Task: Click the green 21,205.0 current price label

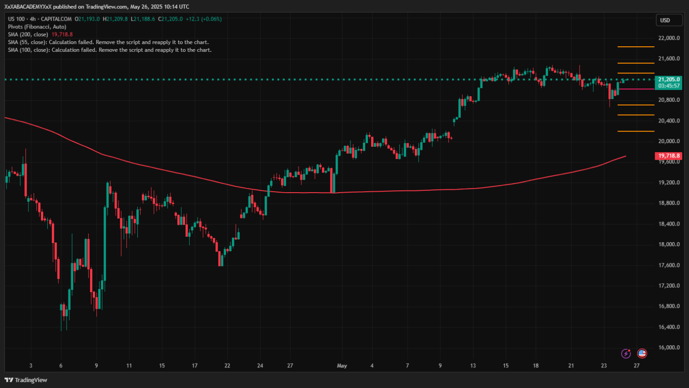Action: click(x=669, y=79)
